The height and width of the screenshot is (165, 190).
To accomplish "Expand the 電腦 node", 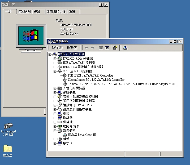I will click(x=55, y=114).
